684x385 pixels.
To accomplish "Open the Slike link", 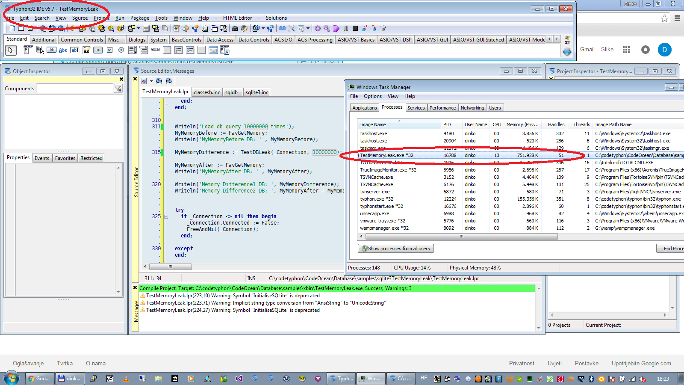I will (x=607, y=49).
